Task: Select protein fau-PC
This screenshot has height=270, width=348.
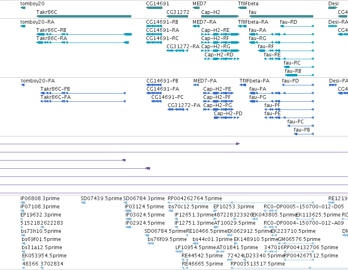Action: pyautogui.click(x=301, y=126)
